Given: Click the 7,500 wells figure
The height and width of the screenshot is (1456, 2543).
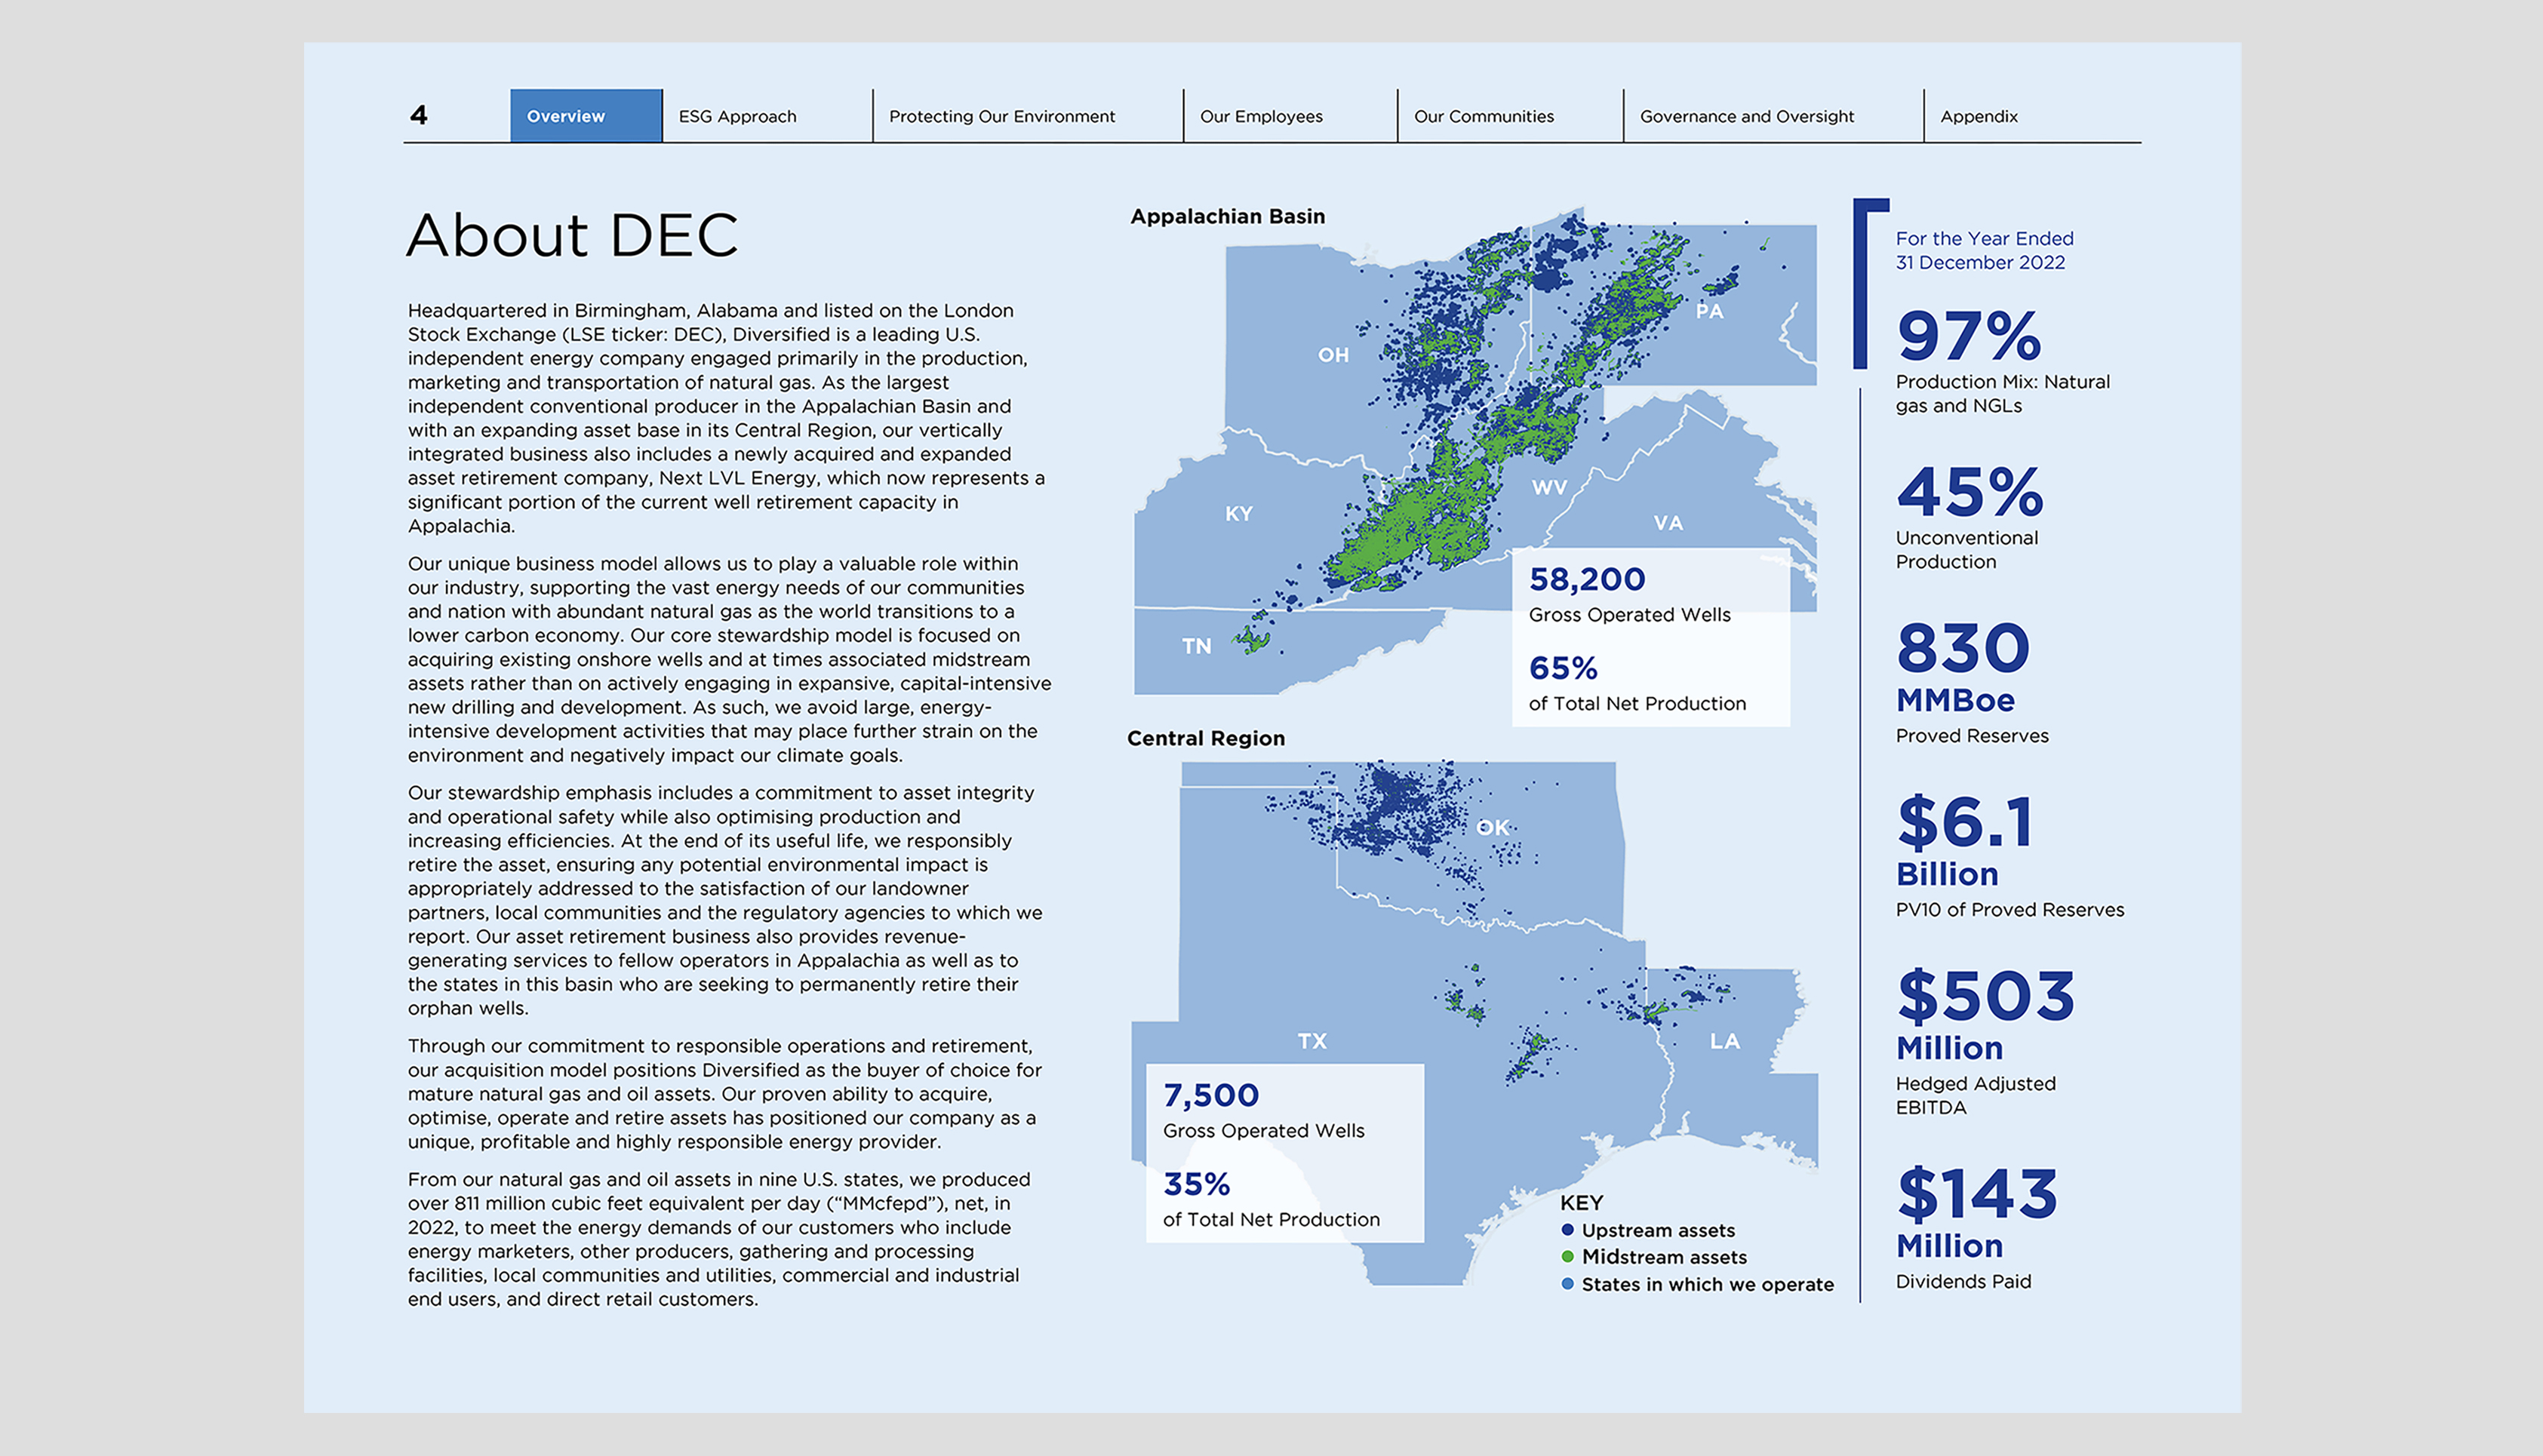Looking at the screenshot, I should click(x=1211, y=1096).
